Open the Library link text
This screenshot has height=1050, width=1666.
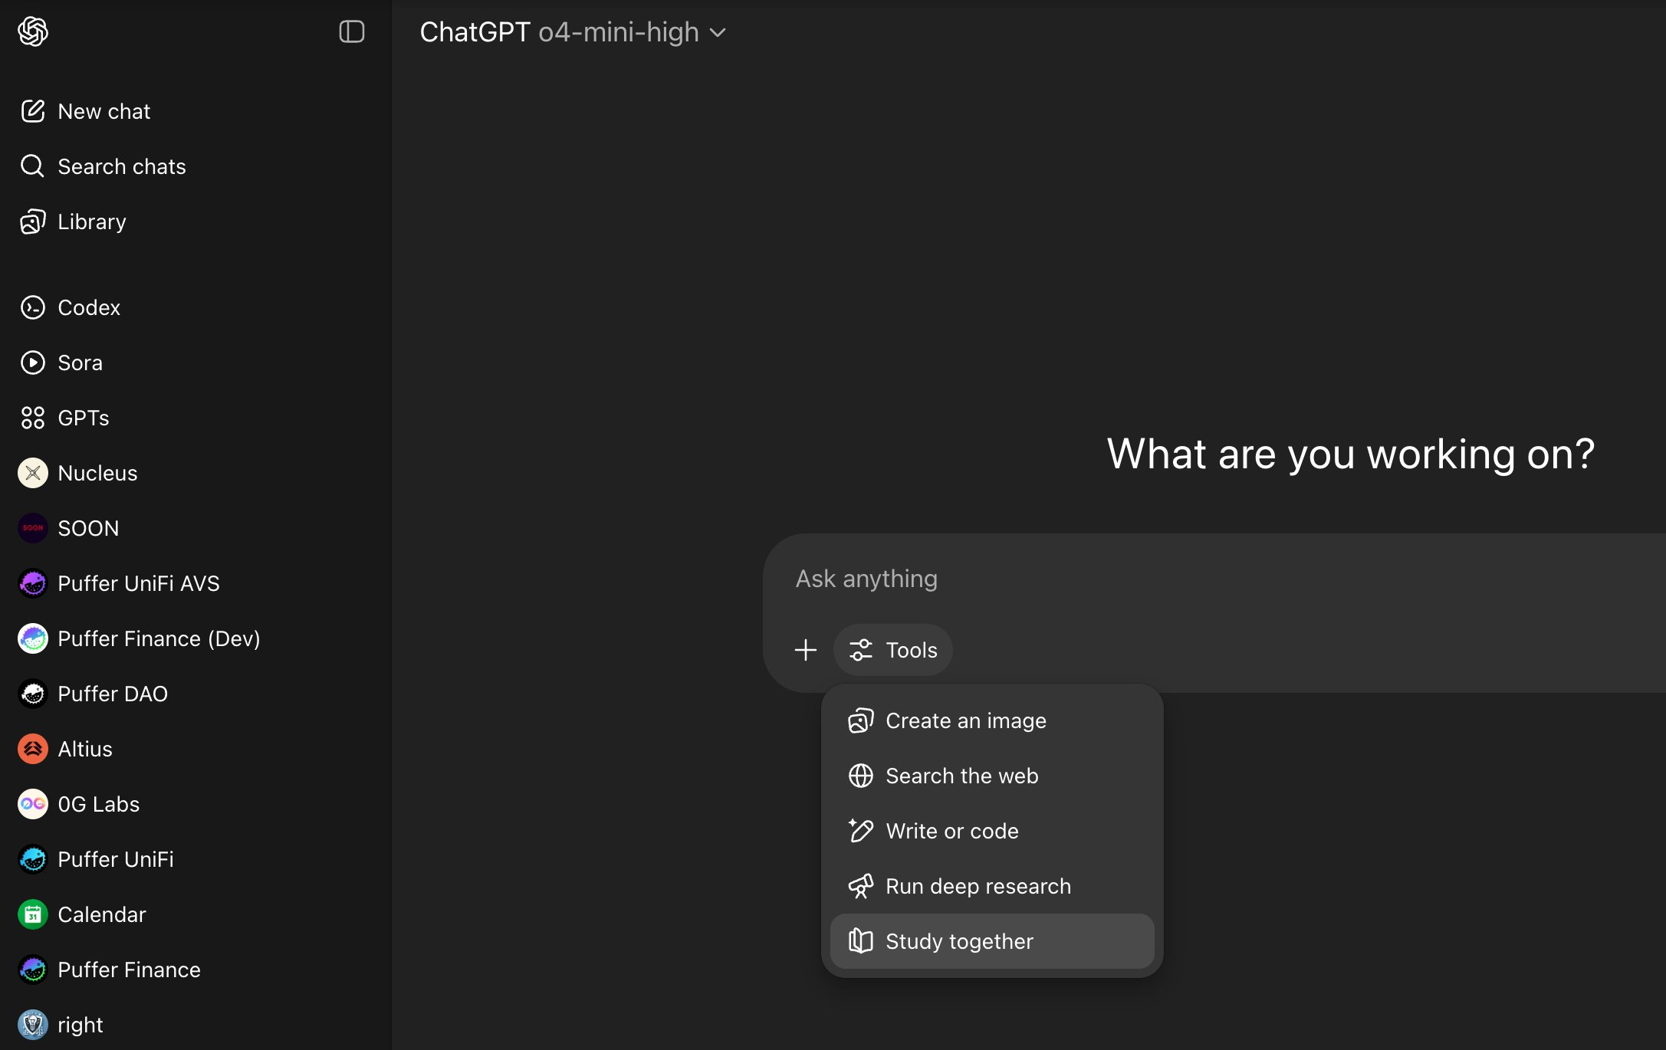pyautogui.click(x=92, y=221)
